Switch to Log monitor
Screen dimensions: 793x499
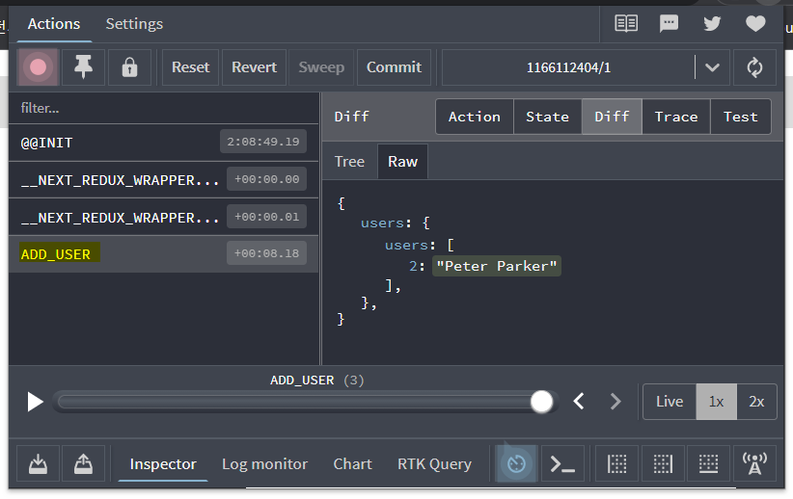point(264,463)
